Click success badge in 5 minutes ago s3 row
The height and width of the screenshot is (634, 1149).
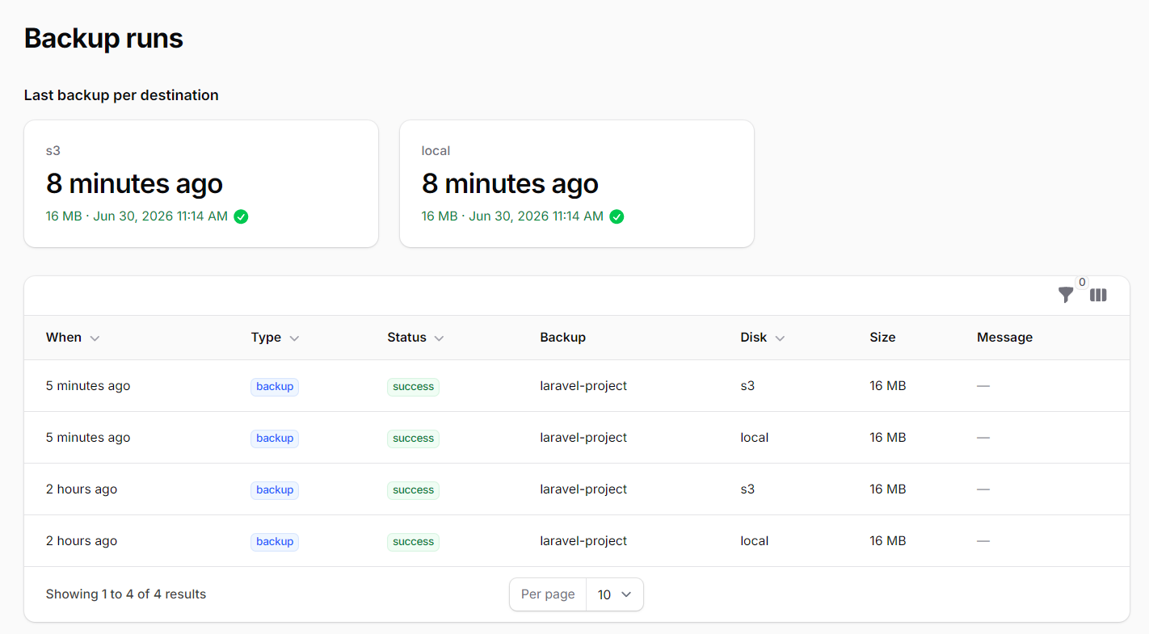[413, 387]
